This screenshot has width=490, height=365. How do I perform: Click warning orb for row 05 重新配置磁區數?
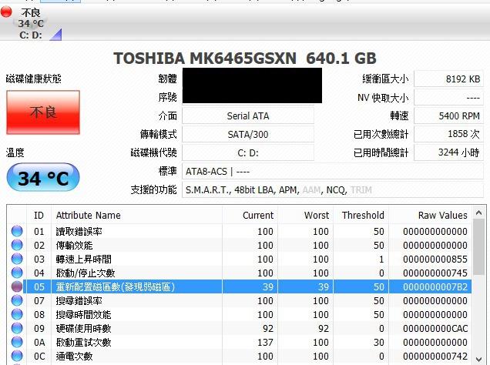point(17,286)
